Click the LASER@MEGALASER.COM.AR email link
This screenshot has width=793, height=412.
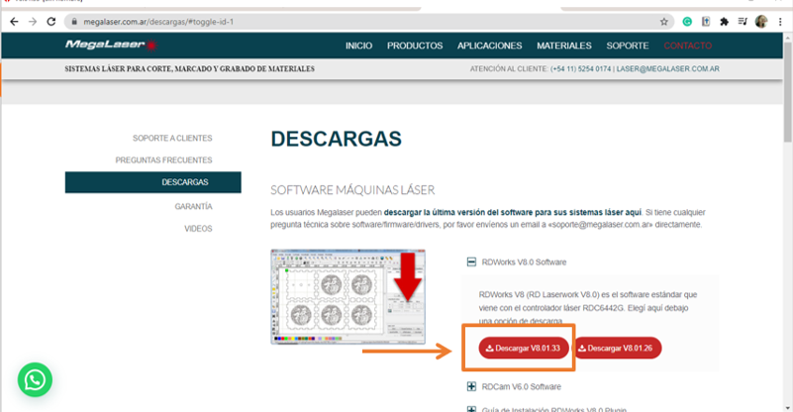[667, 69]
